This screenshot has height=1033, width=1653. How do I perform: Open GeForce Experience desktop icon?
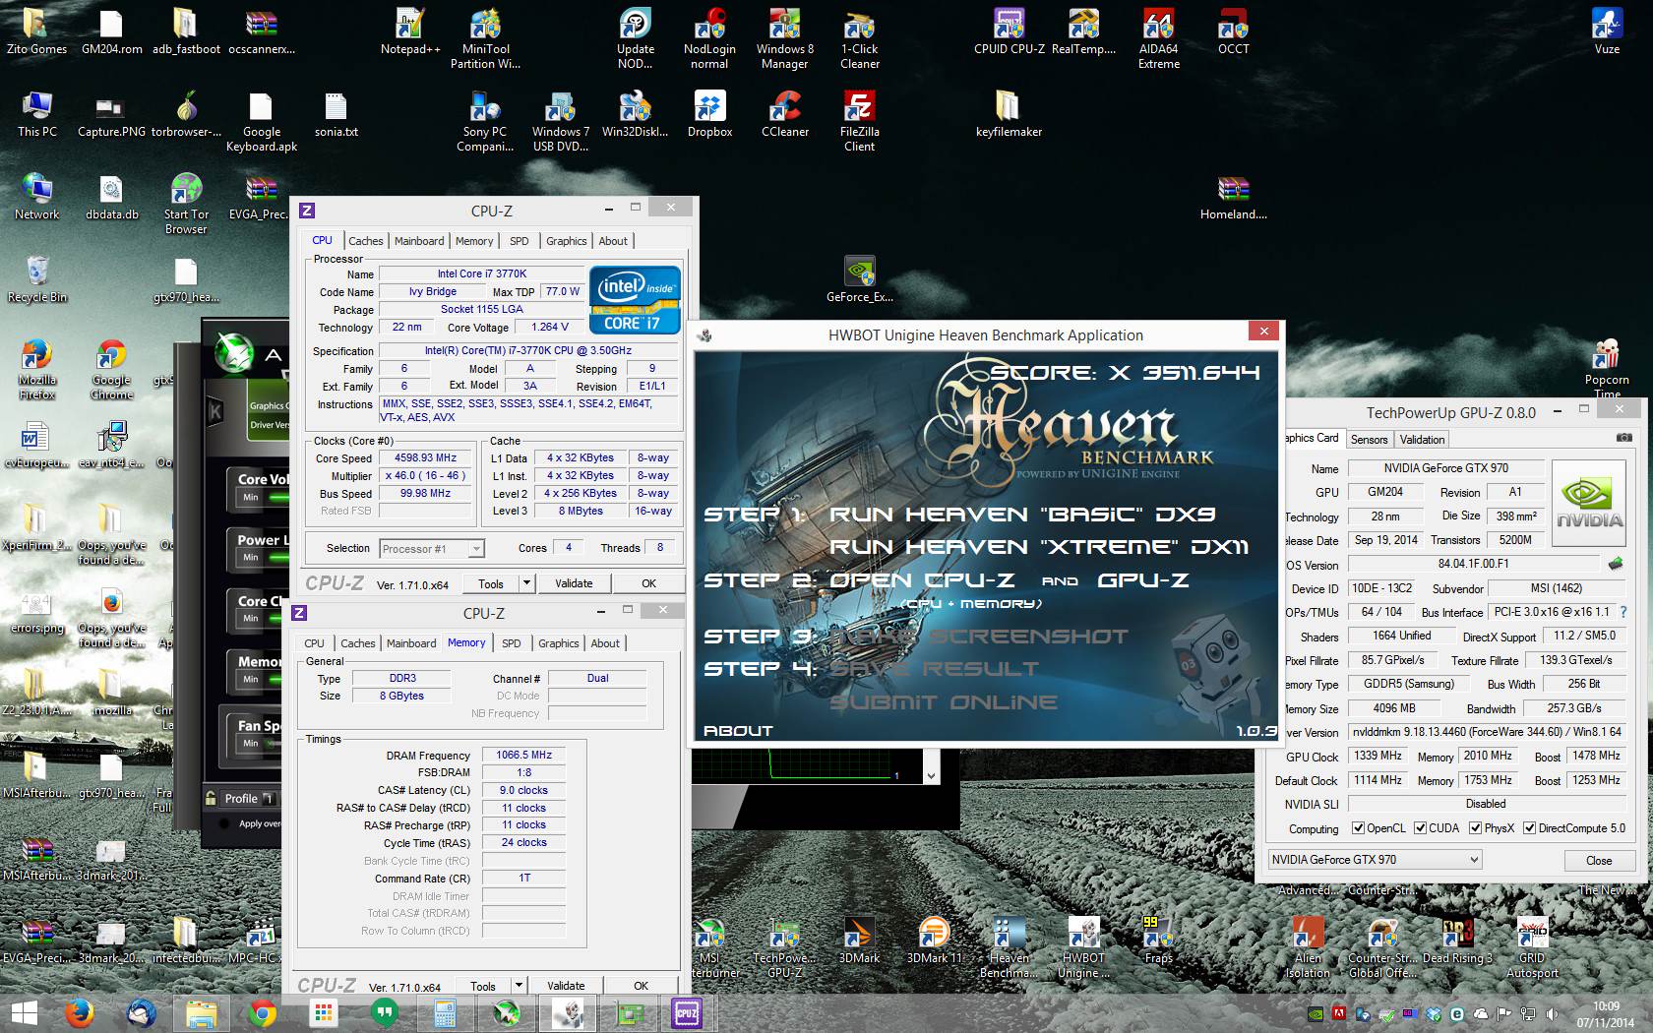(x=859, y=278)
